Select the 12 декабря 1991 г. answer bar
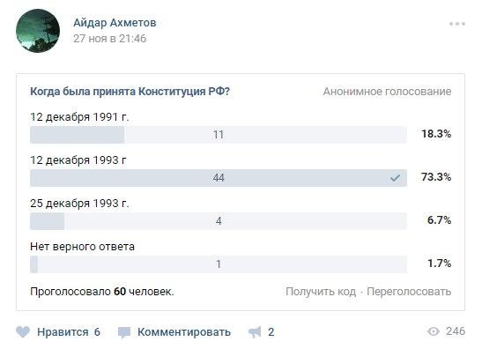Image resolution: width=482 pixels, height=349 pixels. coord(219,135)
